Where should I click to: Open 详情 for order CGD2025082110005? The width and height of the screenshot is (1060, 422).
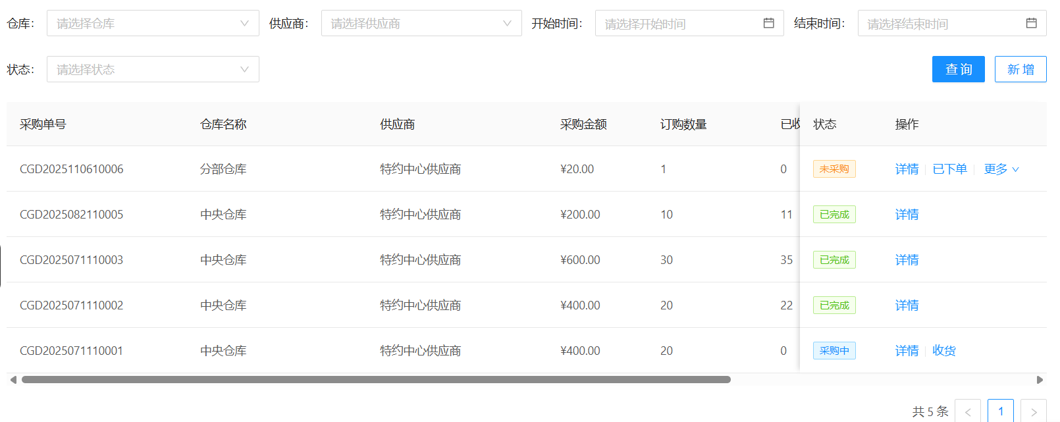[x=907, y=215]
